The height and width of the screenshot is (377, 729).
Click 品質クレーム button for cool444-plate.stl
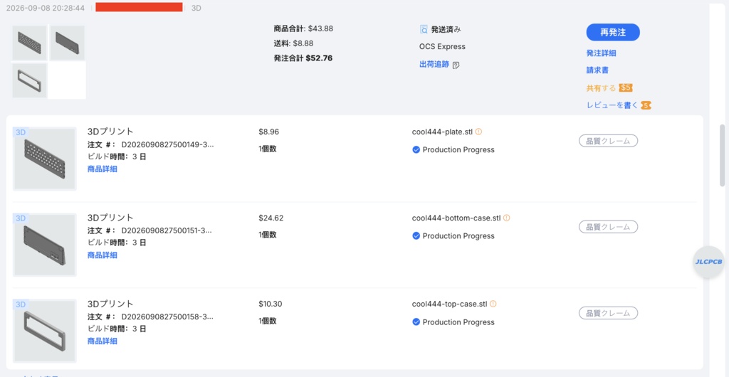click(608, 141)
